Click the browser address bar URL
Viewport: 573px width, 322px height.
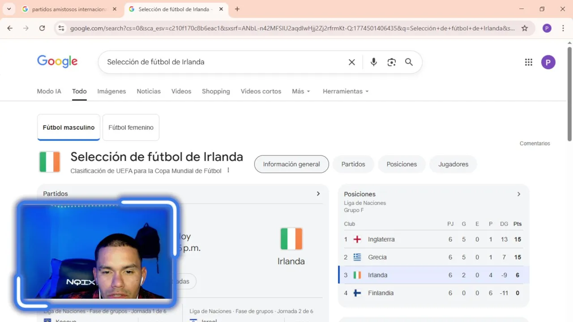pos(292,28)
